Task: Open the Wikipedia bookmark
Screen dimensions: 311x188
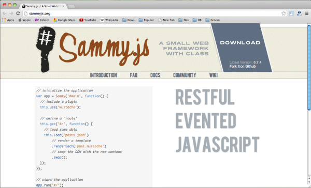Action: pos(109,20)
